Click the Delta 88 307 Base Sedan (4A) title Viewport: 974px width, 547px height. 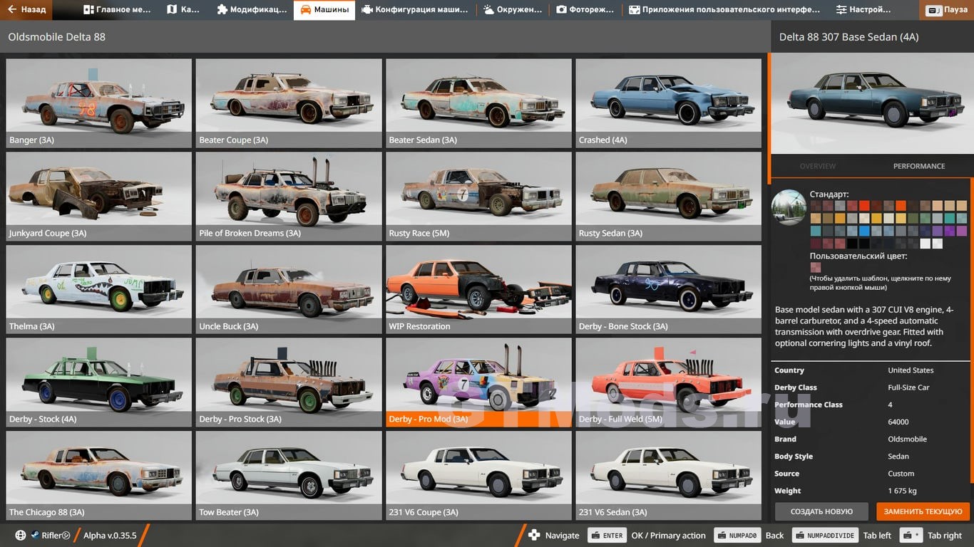pyautogui.click(x=849, y=36)
